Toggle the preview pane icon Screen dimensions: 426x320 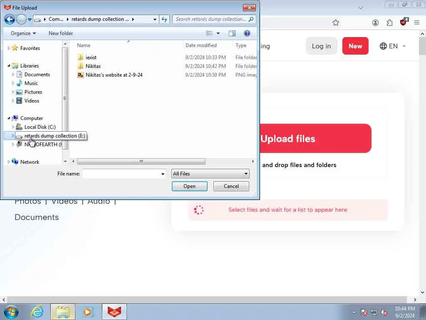tap(232, 33)
